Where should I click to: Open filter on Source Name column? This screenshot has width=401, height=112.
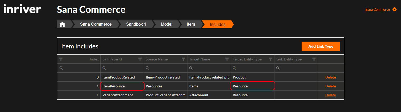coord(183,59)
